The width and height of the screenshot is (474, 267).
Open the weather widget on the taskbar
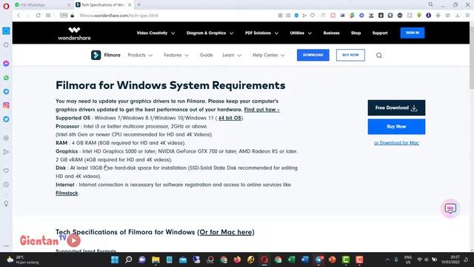23,260
